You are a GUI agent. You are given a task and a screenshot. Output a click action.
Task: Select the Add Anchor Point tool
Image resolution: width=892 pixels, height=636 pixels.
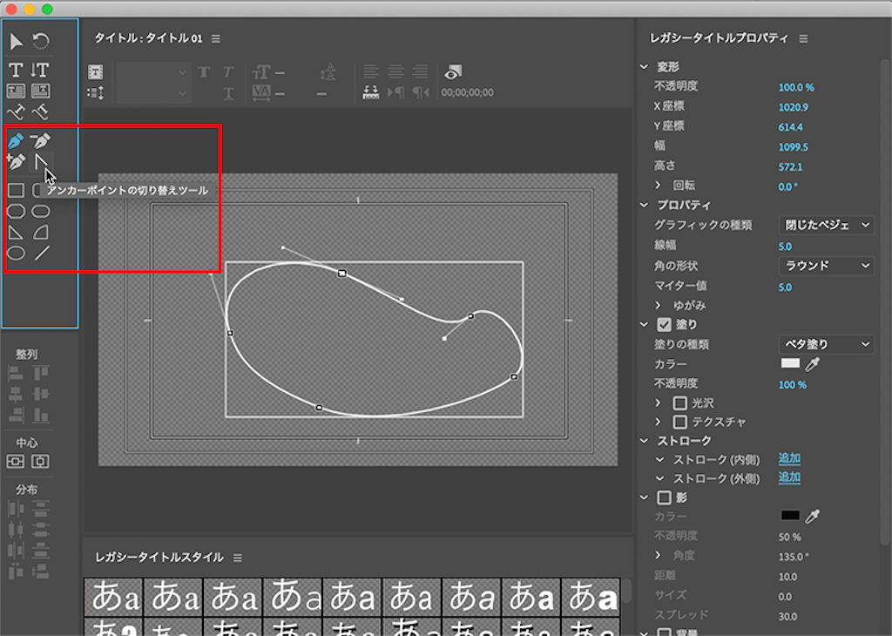pyautogui.click(x=16, y=161)
